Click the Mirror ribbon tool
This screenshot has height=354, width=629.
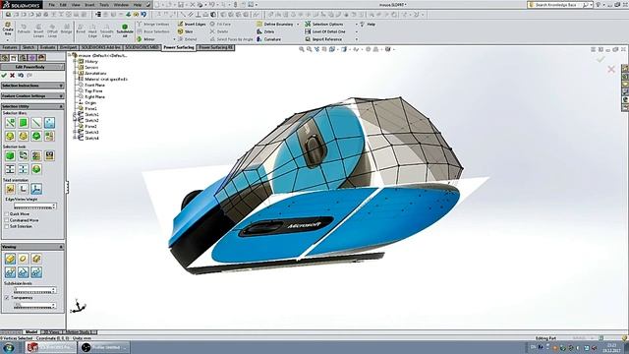(x=146, y=39)
